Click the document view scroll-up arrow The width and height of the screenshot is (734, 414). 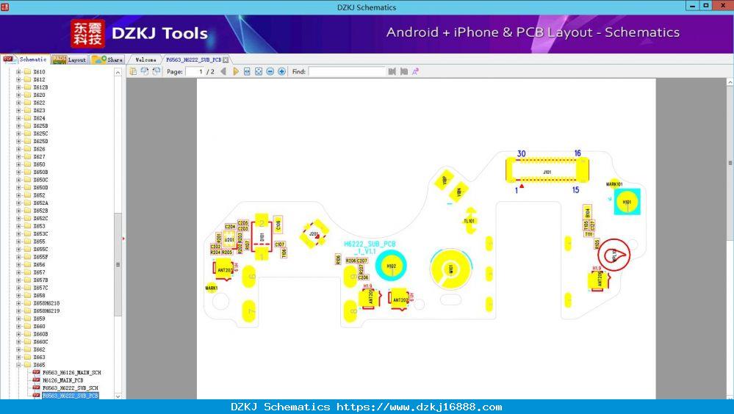click(730, 82)
